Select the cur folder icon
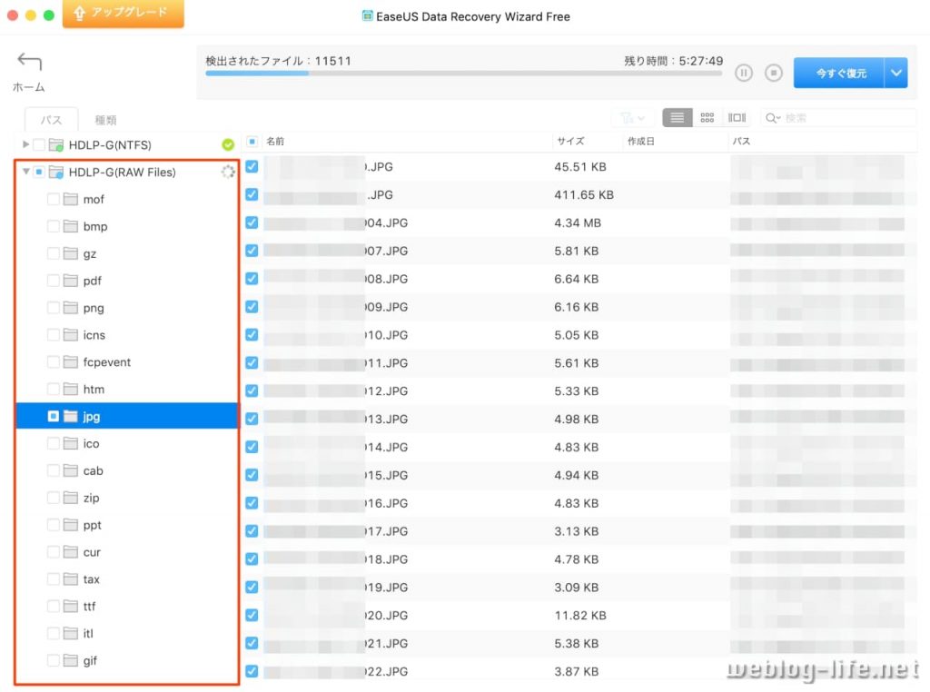Viewport: 930px width, 692px height. pos(71,551)
